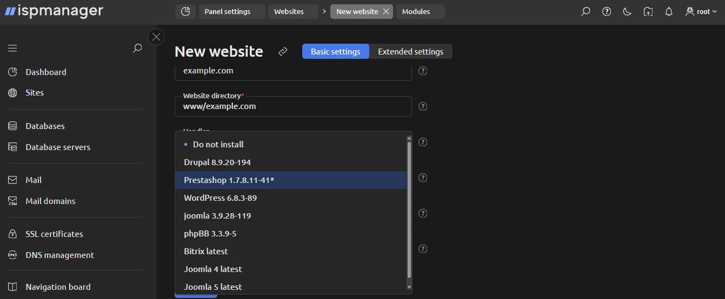Click the ispmanager logo
The height and width of the screenshot is (299, 725).
tap(54, 11)
